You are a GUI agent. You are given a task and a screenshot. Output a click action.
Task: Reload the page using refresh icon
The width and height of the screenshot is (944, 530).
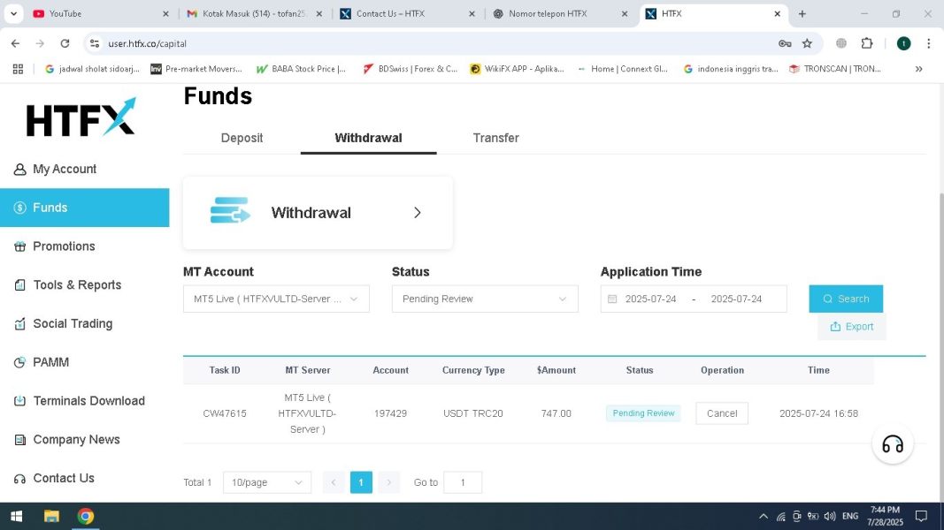pos(65,43)
